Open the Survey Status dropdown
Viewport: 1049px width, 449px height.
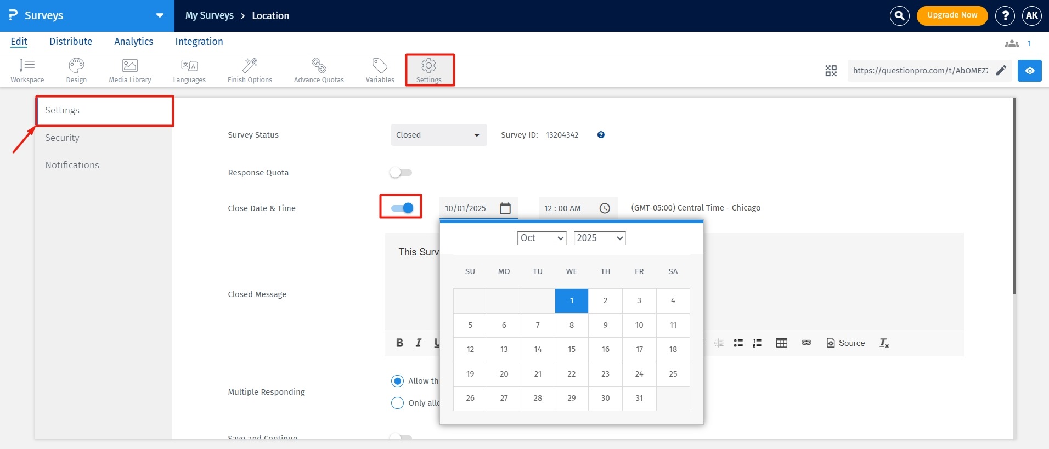click(439, 135)
